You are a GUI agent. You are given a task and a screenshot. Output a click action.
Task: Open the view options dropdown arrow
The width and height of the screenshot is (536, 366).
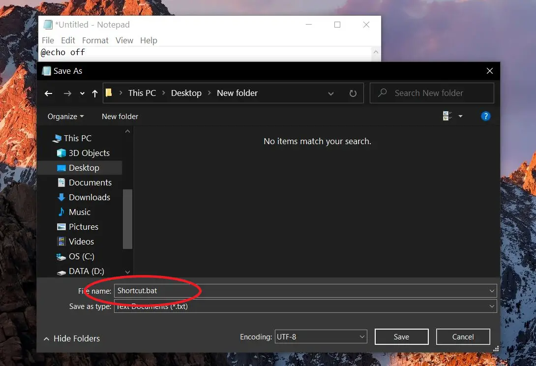[x=460, y=116]
